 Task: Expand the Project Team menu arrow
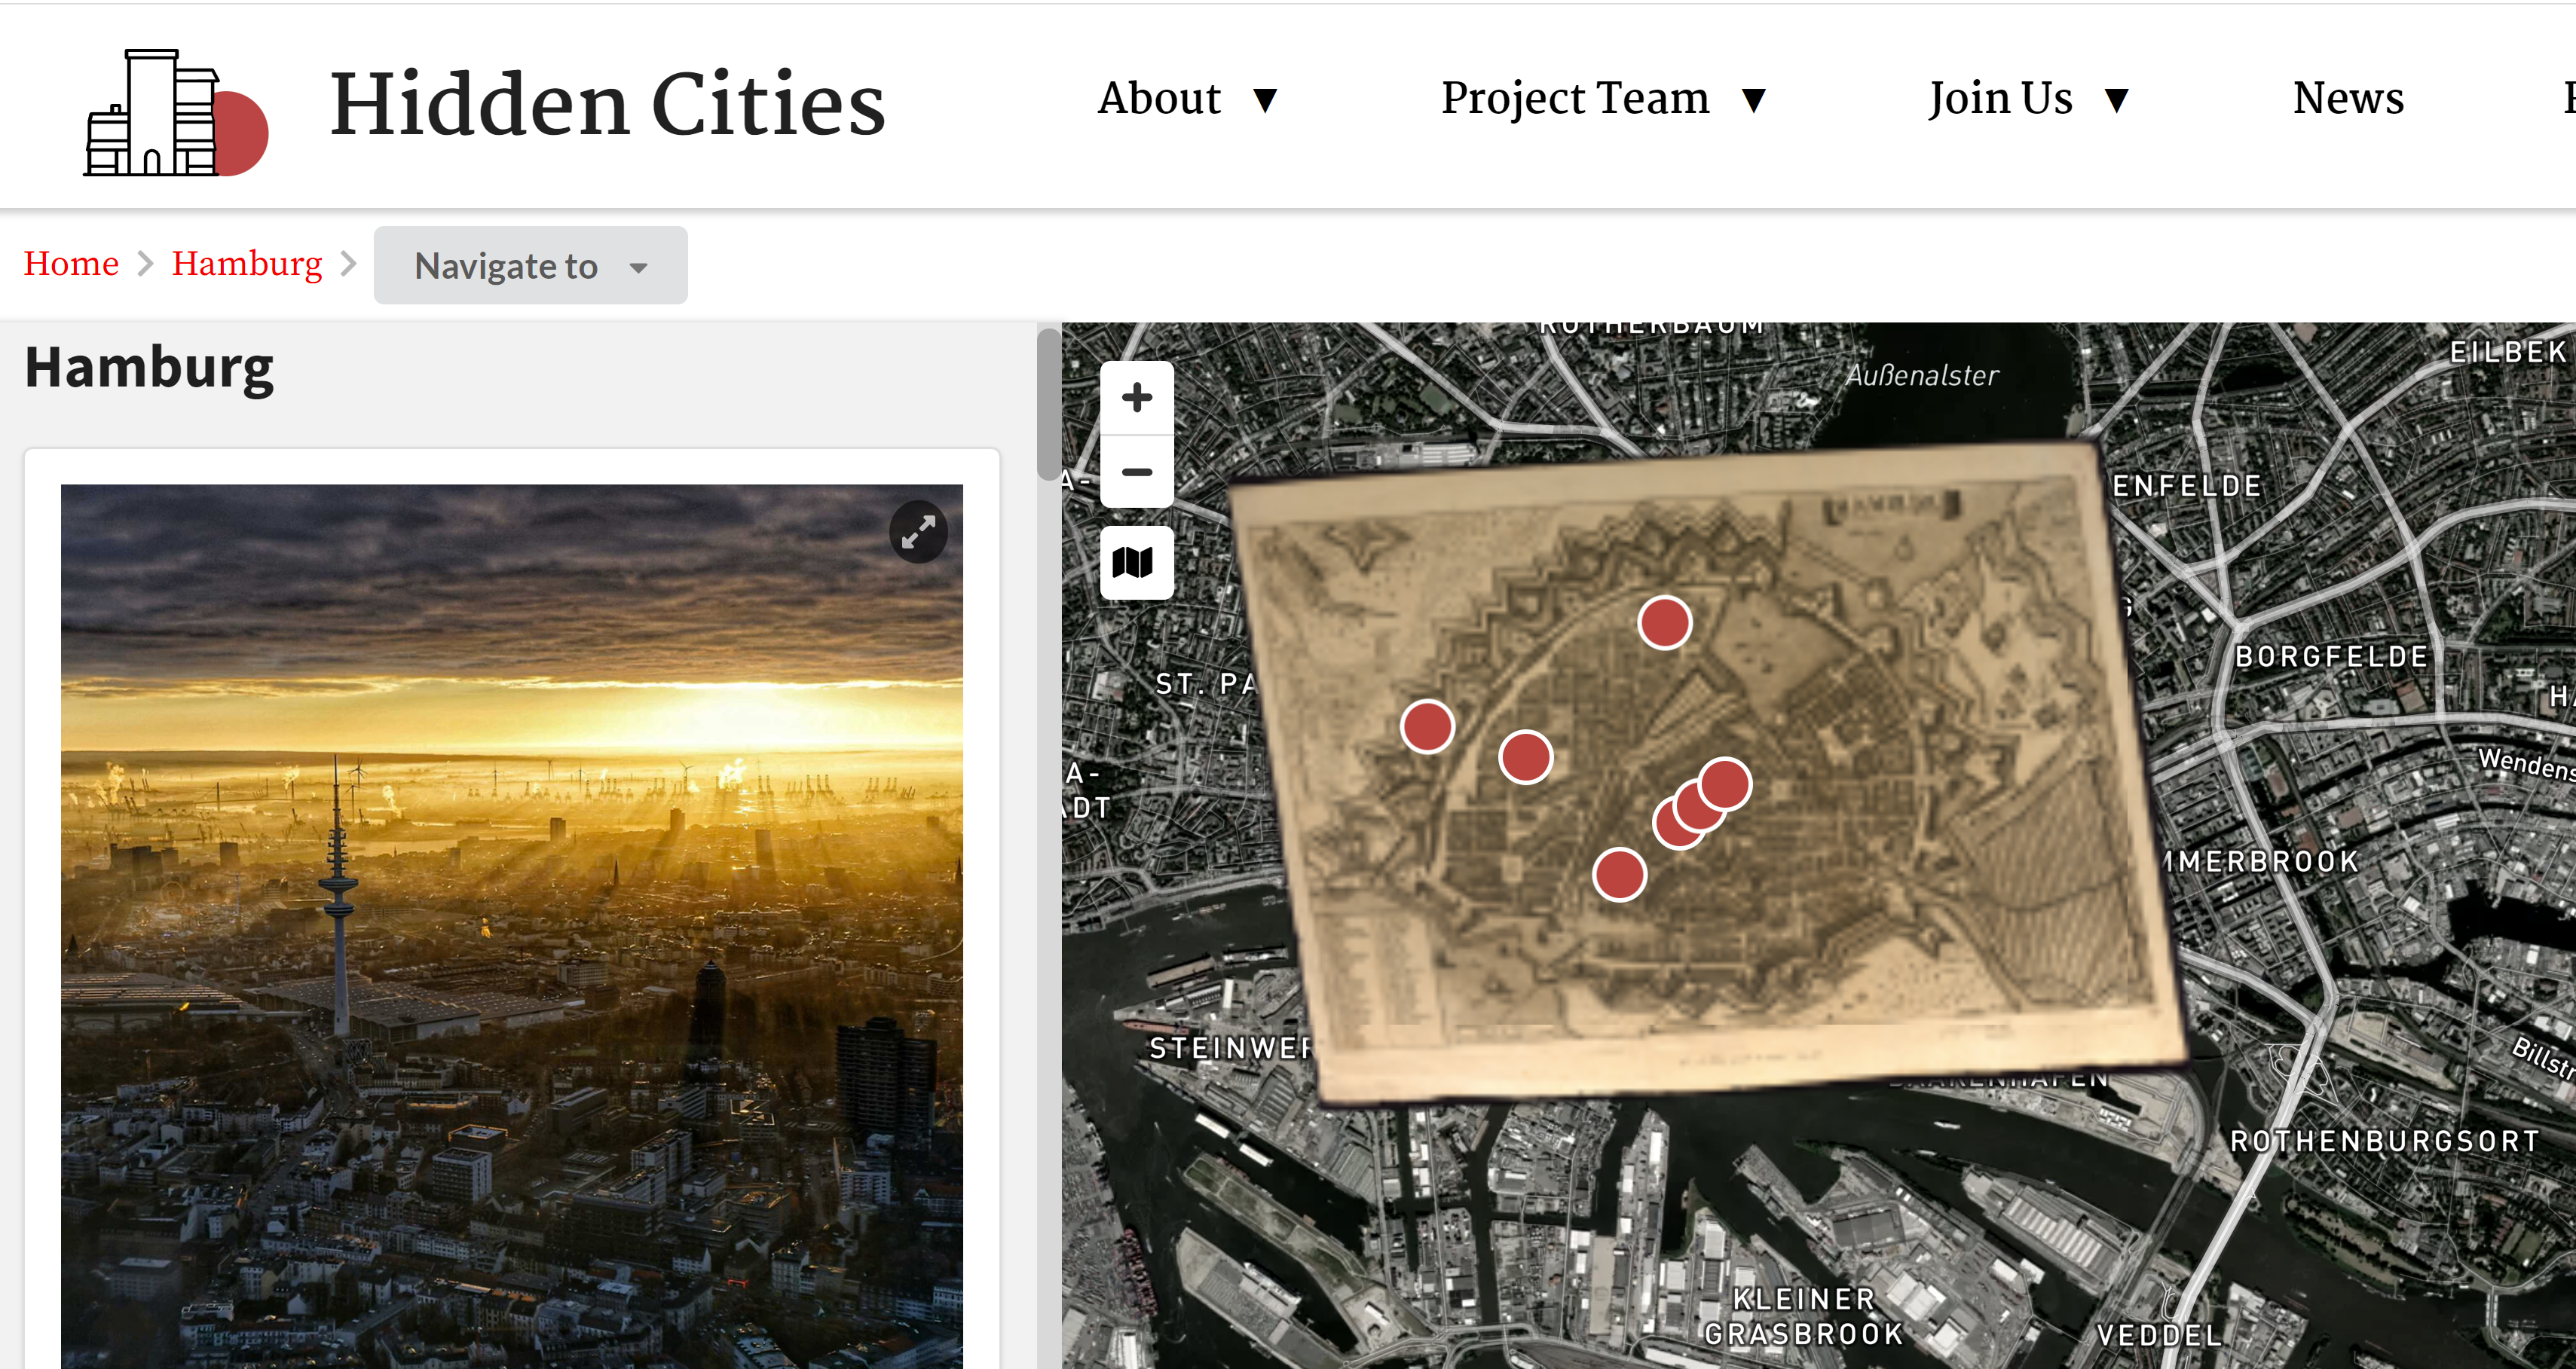1753,100
